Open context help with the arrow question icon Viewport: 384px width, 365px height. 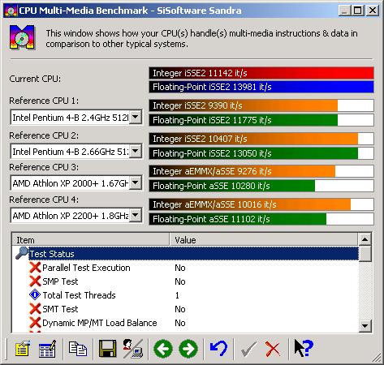[x=304, y=348]
